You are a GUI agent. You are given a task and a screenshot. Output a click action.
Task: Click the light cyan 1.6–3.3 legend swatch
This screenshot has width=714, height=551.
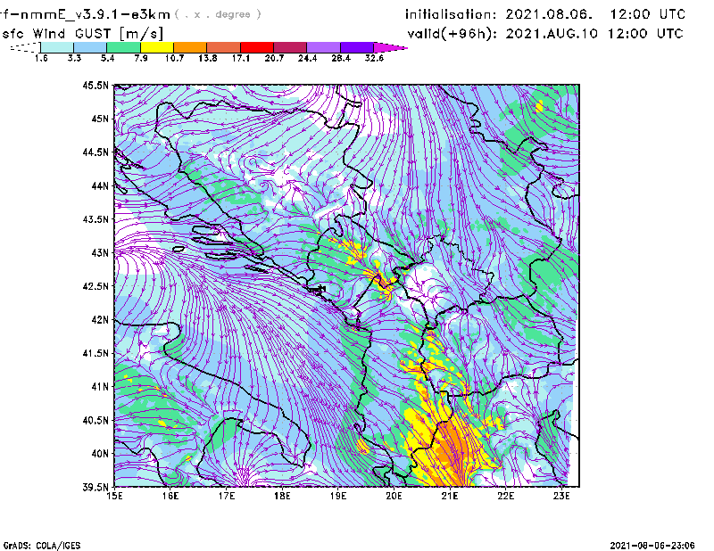tap(57, 47)
